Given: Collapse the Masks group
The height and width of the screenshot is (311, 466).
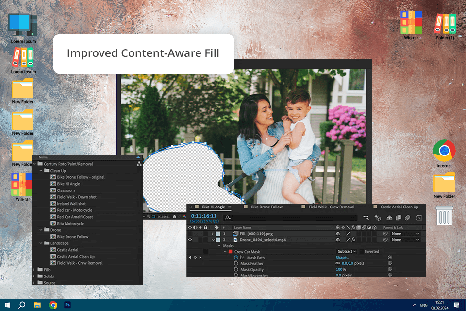Looking at the screenshot, I should pos(219,246).
